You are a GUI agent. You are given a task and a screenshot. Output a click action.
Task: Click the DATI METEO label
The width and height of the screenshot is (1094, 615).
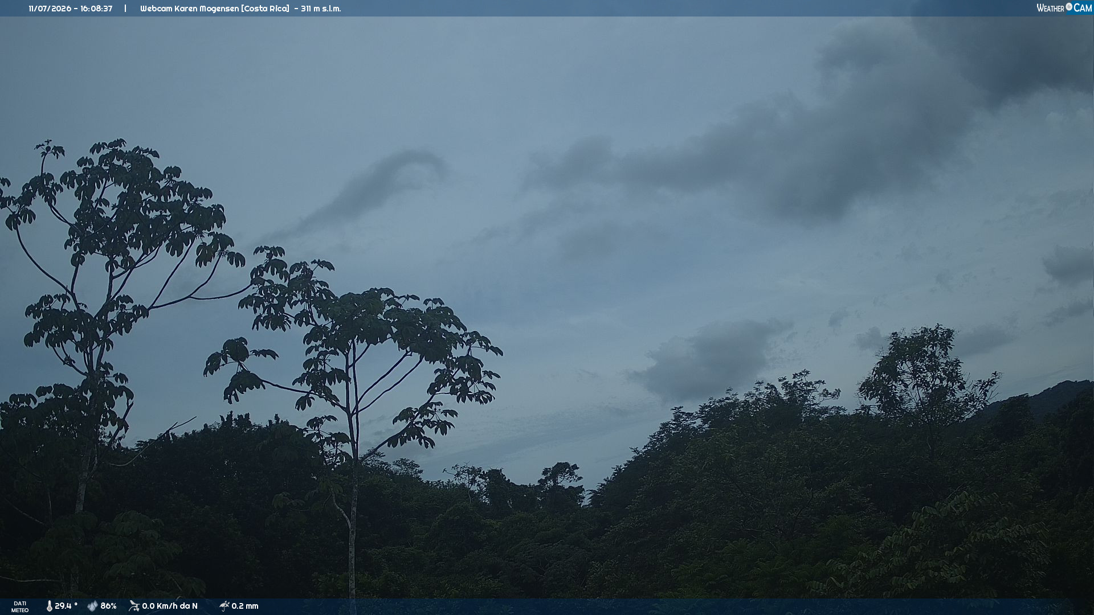click(20, 606)
